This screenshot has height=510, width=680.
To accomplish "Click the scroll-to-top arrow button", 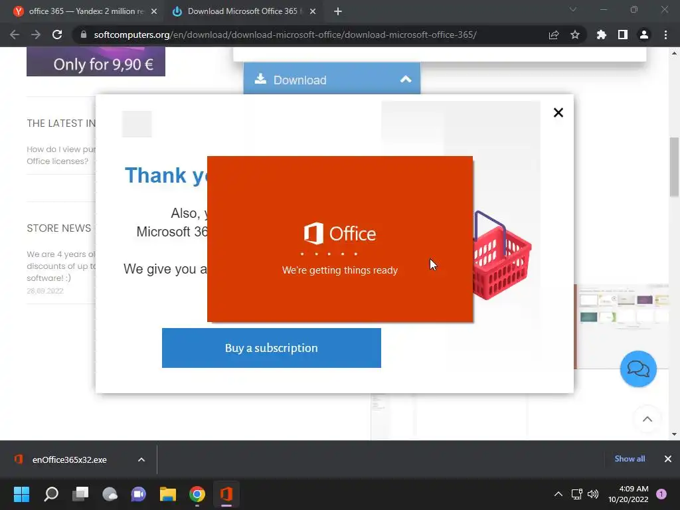I will click(x=647, y=419).
